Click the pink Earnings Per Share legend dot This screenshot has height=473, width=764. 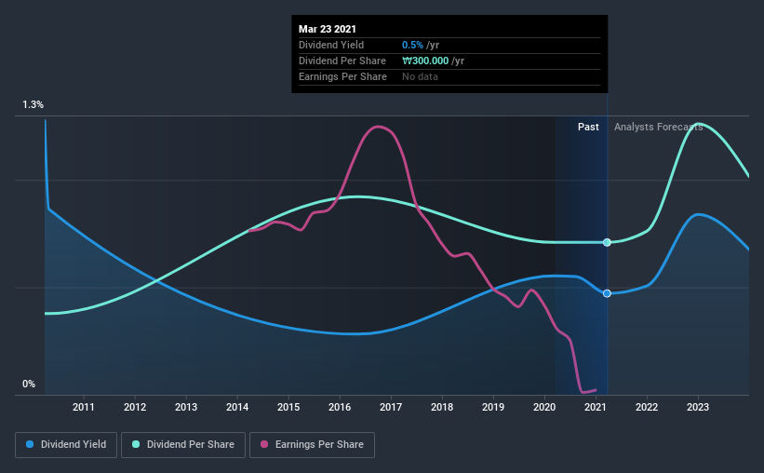point(264,444)
